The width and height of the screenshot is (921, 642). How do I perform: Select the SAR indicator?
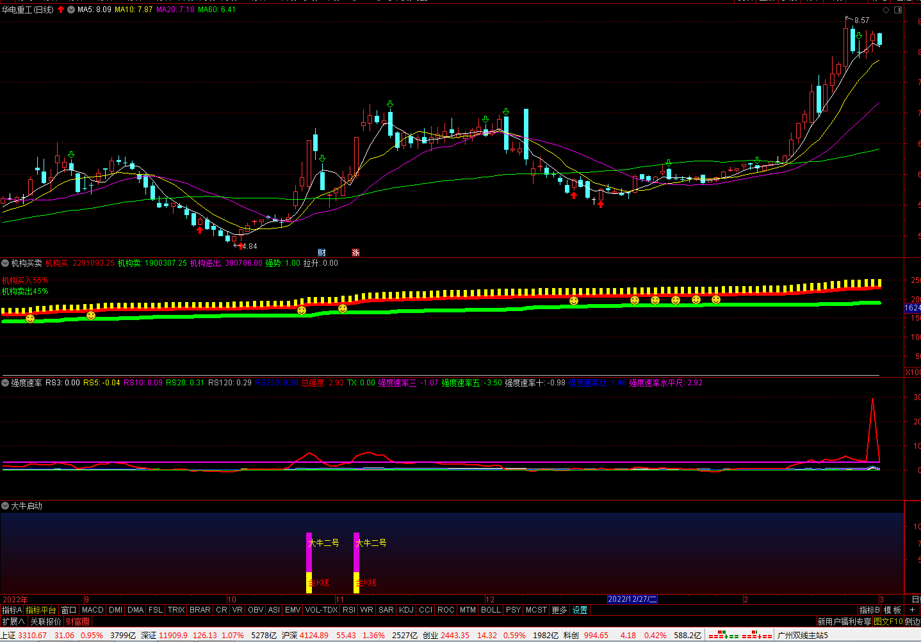pos(386,610)
